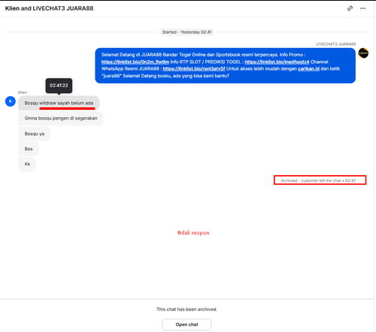Click the blue Klien avatar badge
Viewport: 376px width, 332px height.
(x=11, y=101)
